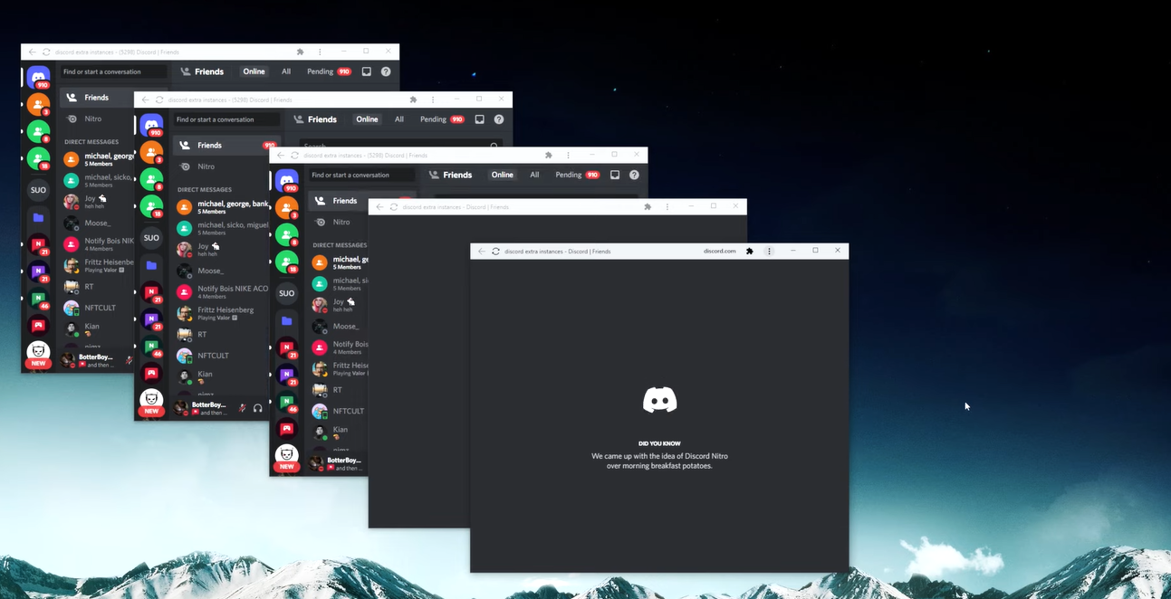Screen dimensions: 1171x599
Task: Open inbox icon in middle window header
Action: point(615,175)
